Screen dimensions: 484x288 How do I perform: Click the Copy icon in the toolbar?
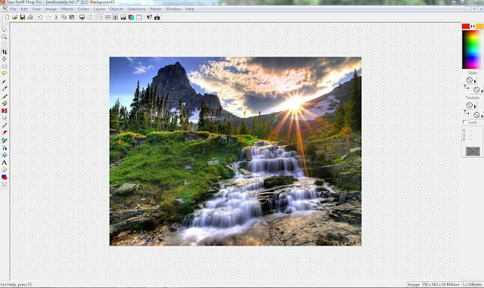(64, 17)
